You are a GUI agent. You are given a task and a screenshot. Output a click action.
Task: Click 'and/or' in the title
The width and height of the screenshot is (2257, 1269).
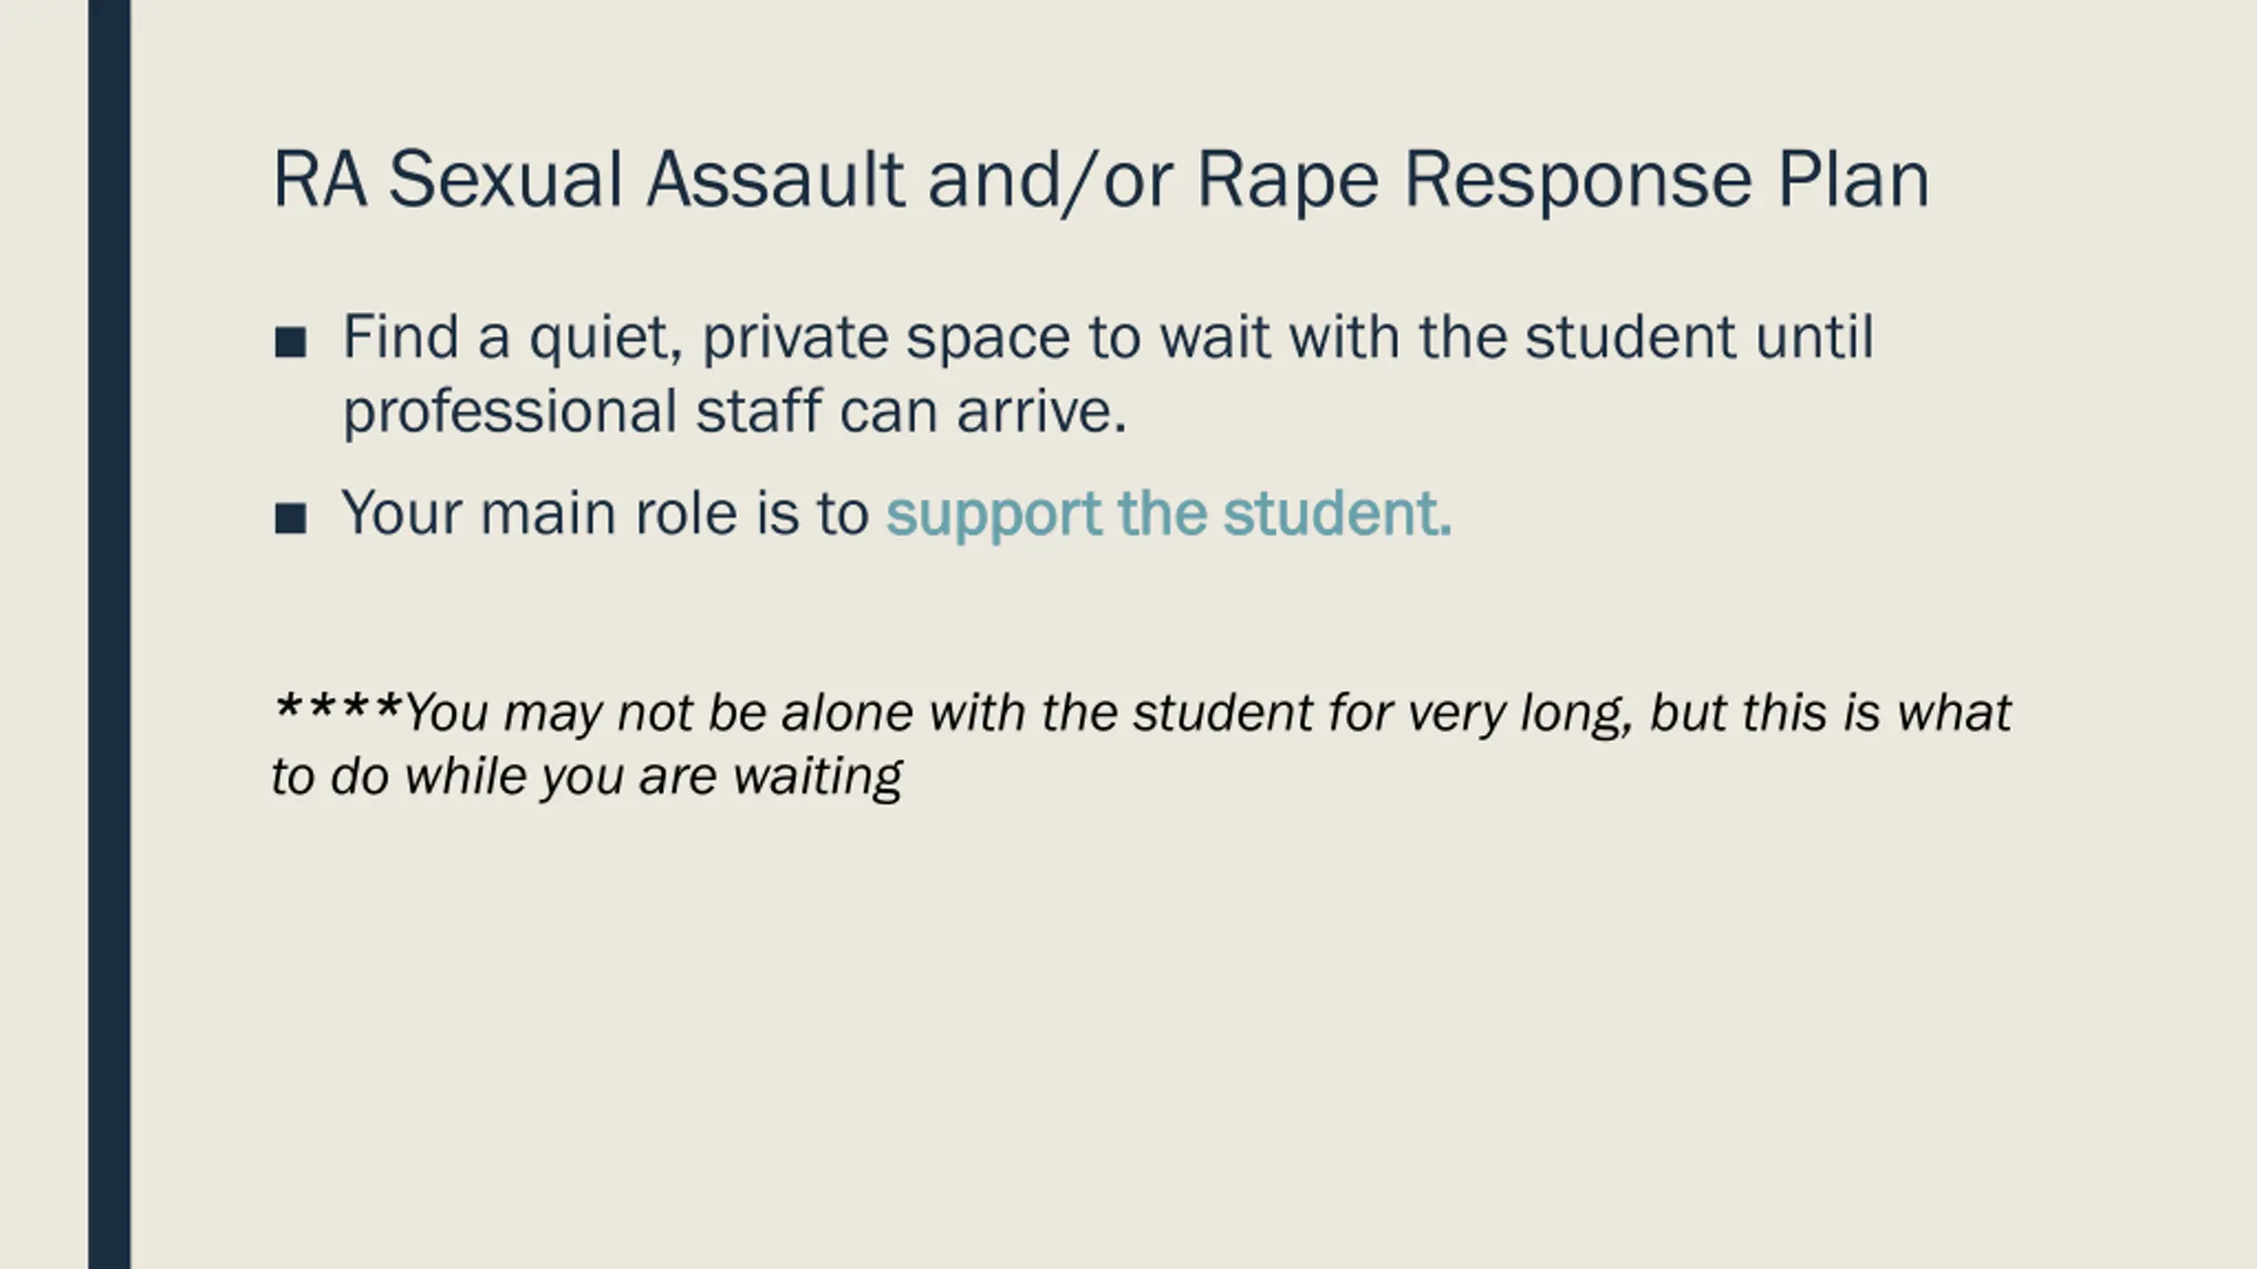click(x=1051, y=182)
